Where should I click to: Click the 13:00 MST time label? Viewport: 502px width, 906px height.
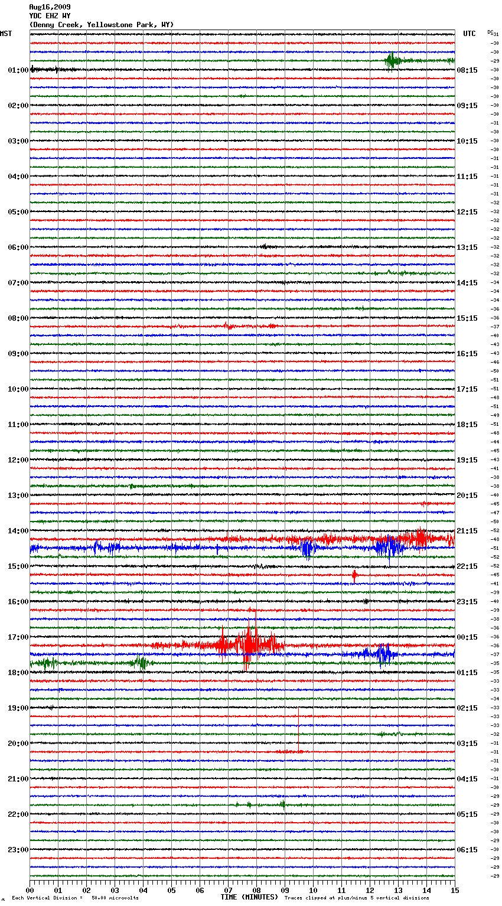click(18, 496)
